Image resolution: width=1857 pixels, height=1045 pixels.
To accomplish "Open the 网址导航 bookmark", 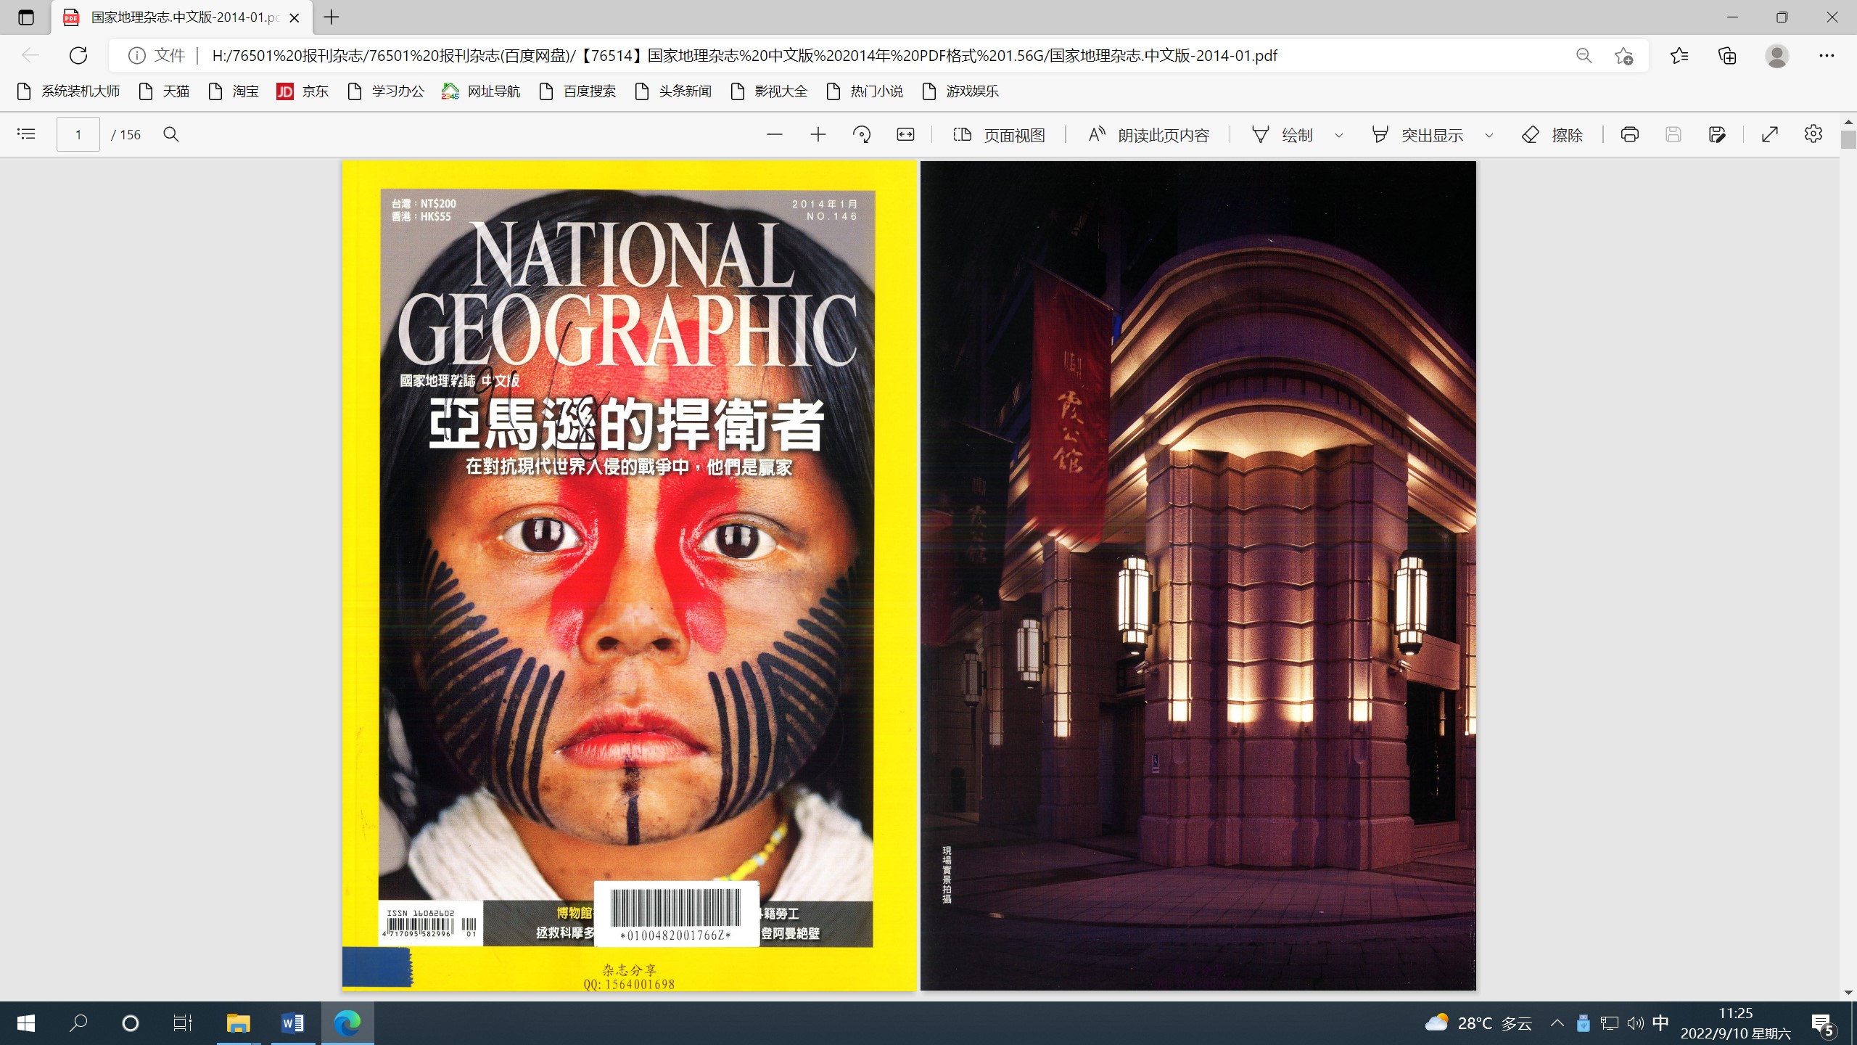I will (x=482, y=91).
